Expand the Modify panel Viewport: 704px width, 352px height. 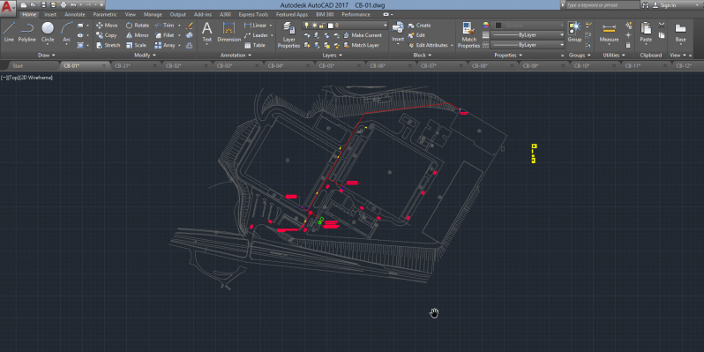pyautogui.click(x=145, y=56)
